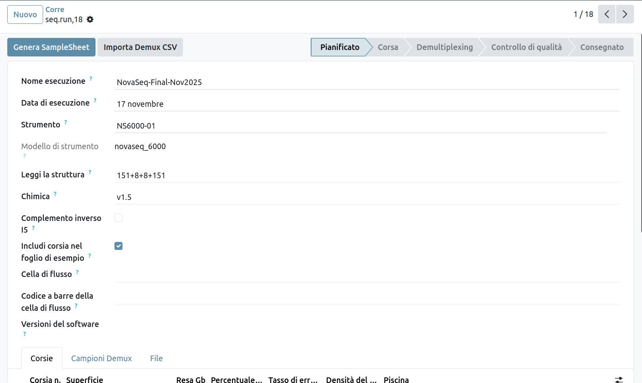Go to the next record arrow
Image resolution: width=642 pixels, height=383 pixels.
click(x=625, y=15)
